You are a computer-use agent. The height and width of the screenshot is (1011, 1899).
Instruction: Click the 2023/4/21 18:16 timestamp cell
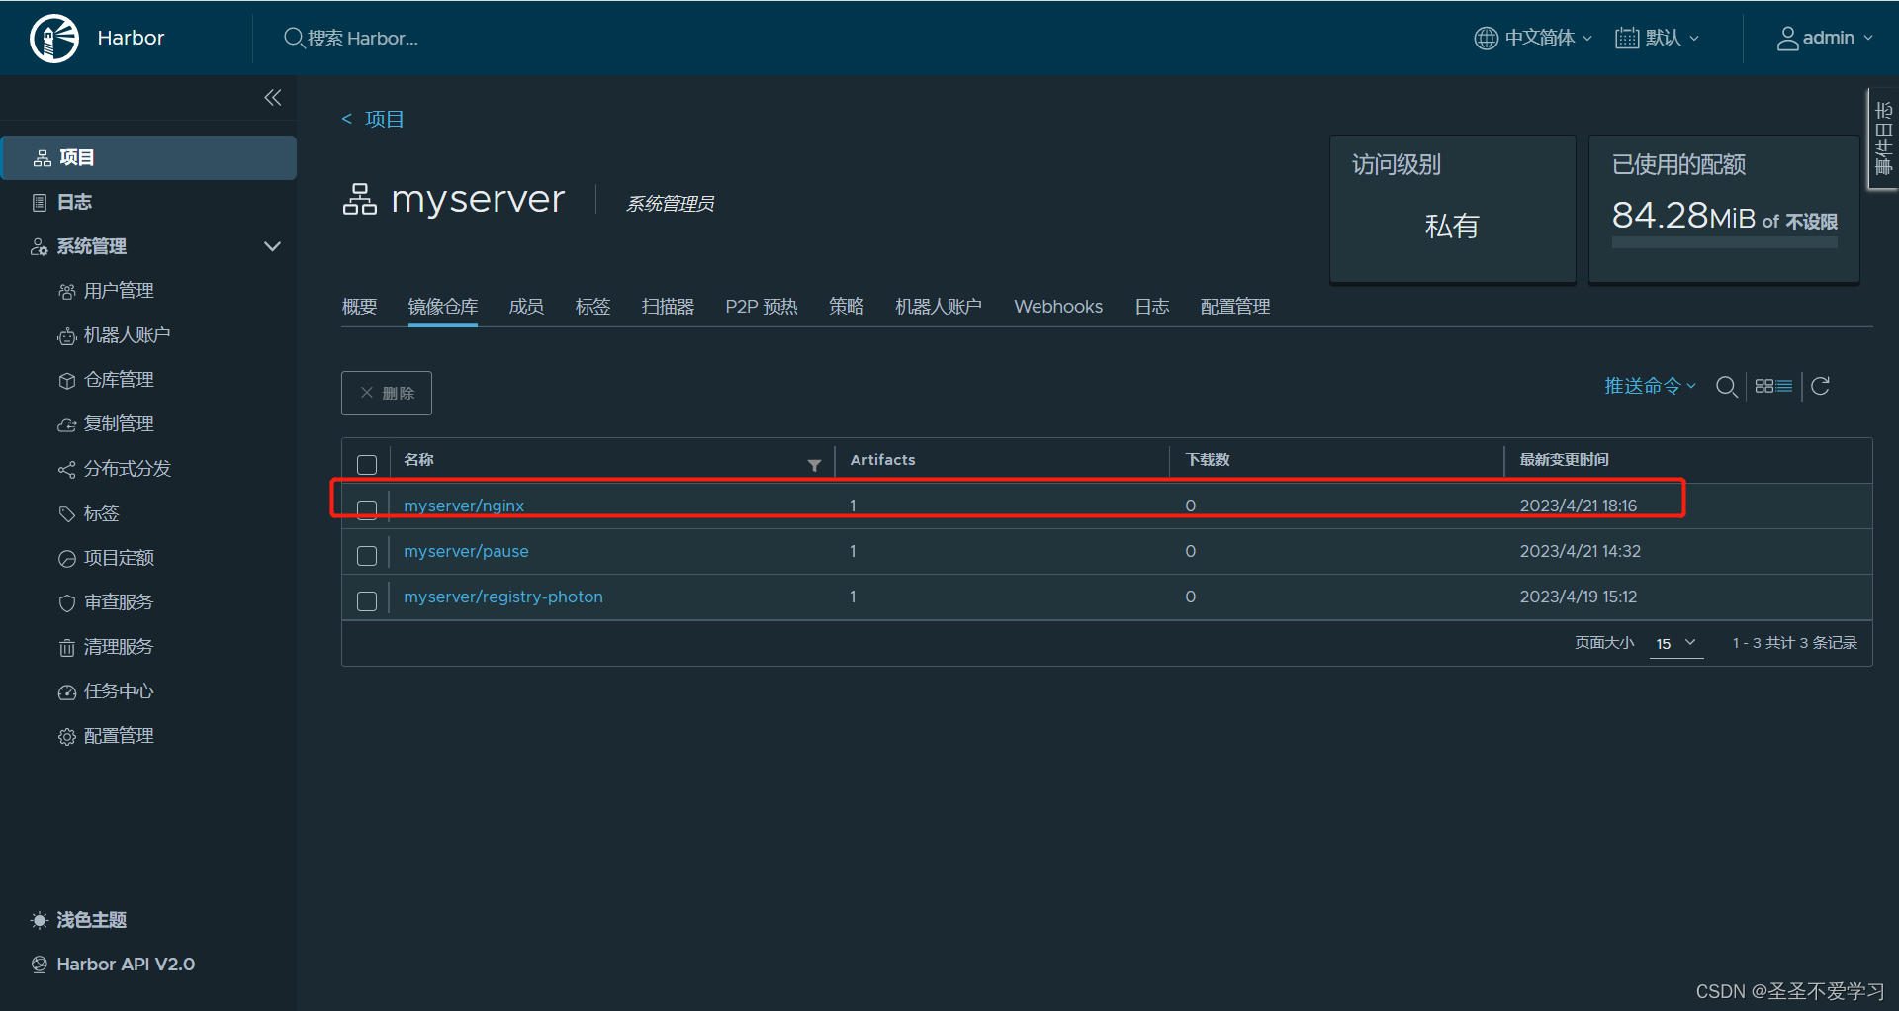point(1579,505)
